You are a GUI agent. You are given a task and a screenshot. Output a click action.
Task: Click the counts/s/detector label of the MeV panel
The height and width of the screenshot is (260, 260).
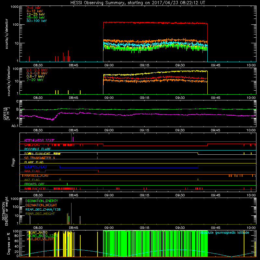tap(9, 81)
